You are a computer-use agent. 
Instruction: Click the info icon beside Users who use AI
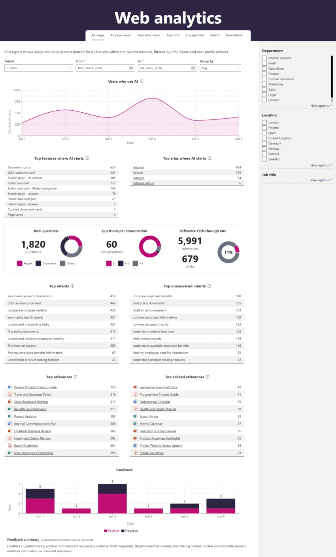click(x=142, y=81)
